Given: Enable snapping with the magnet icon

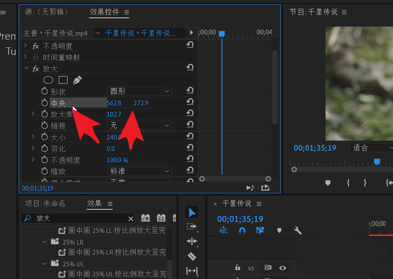Looking at the screenshot, I should pyautogui.click(x=242, y=231).
